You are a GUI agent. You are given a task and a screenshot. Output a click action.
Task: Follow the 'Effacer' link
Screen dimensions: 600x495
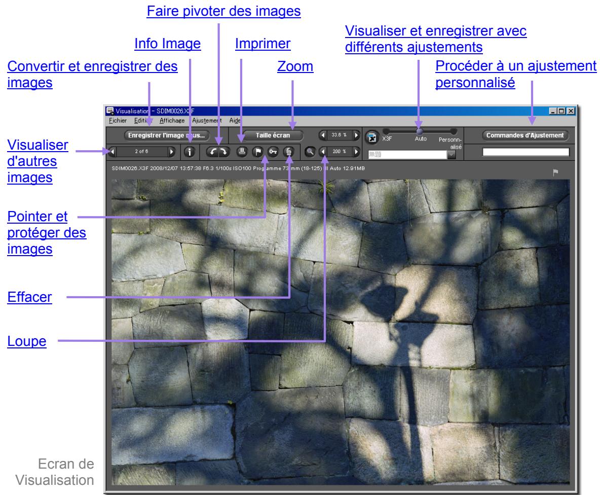click(x=29, y=297)
